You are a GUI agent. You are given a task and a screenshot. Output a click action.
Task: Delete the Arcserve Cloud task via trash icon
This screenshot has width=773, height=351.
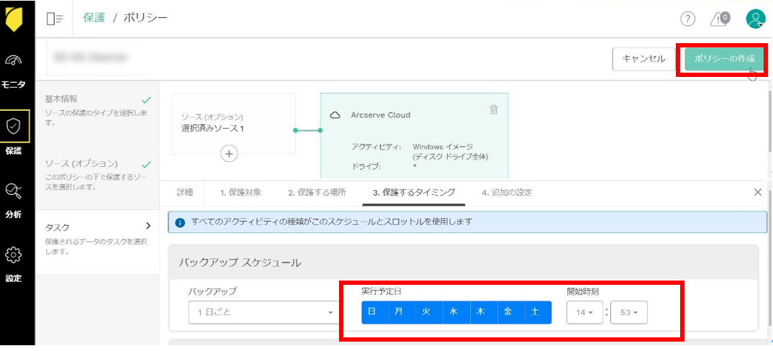point(493,109)
